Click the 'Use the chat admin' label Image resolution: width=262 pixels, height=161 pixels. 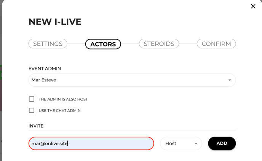60,111
